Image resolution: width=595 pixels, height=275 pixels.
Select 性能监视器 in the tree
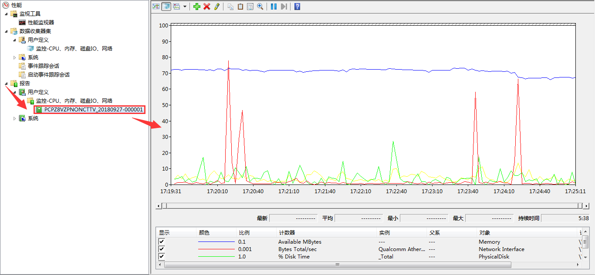pos(41,22)
